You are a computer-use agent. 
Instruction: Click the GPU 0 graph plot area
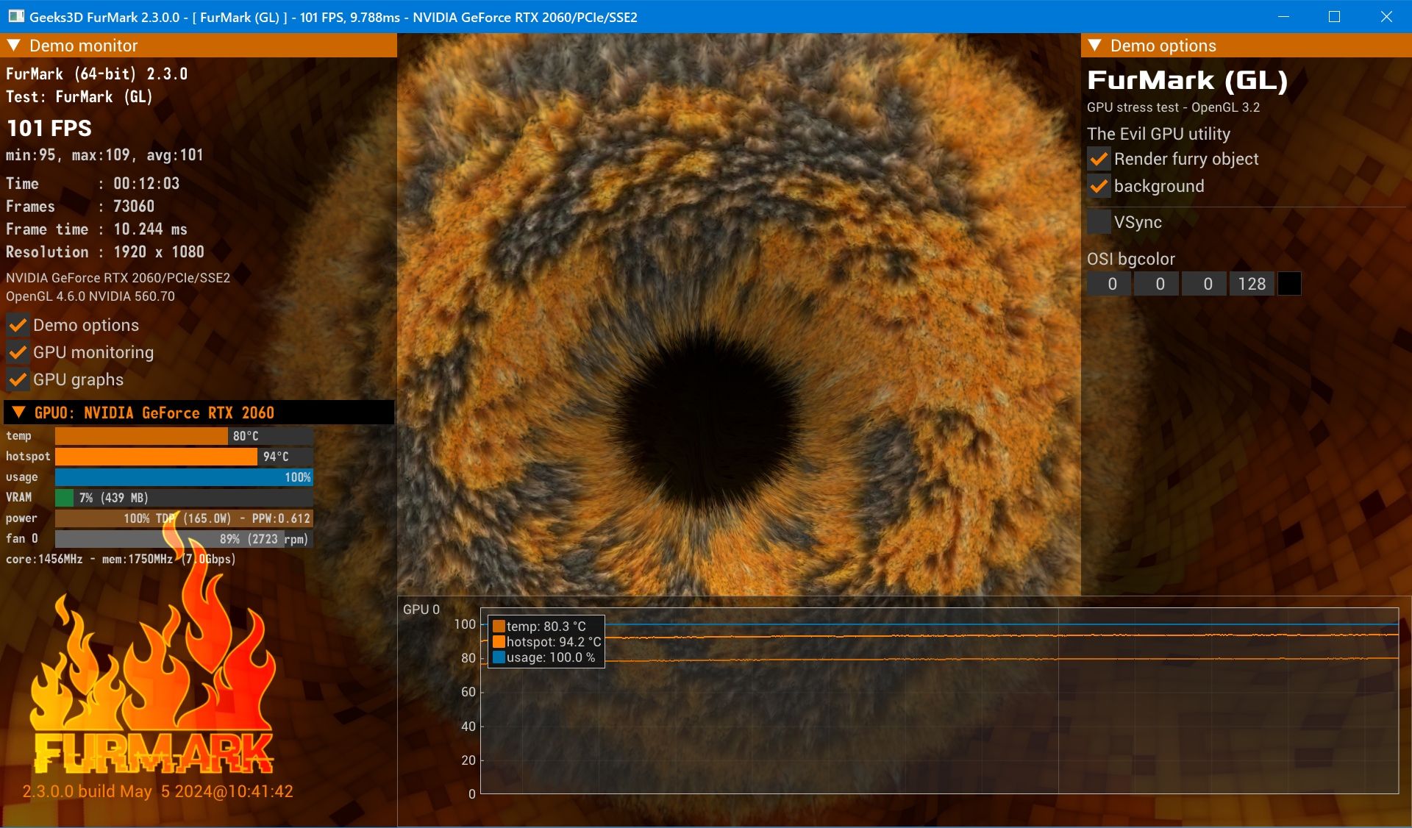coord(939,700)
